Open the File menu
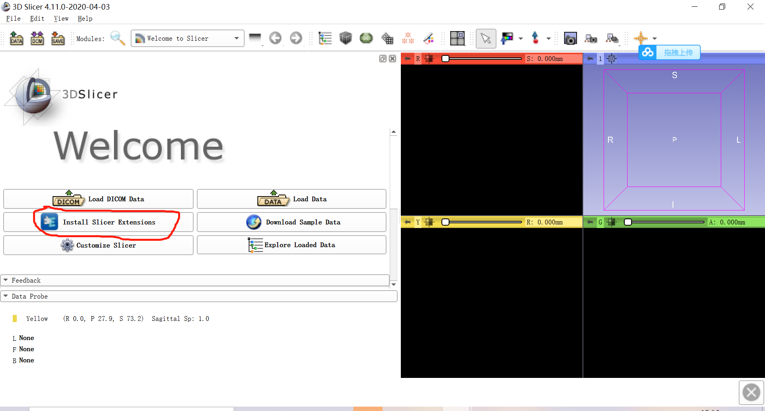This screenshot has width=765, height=411. tap(13, 18)
